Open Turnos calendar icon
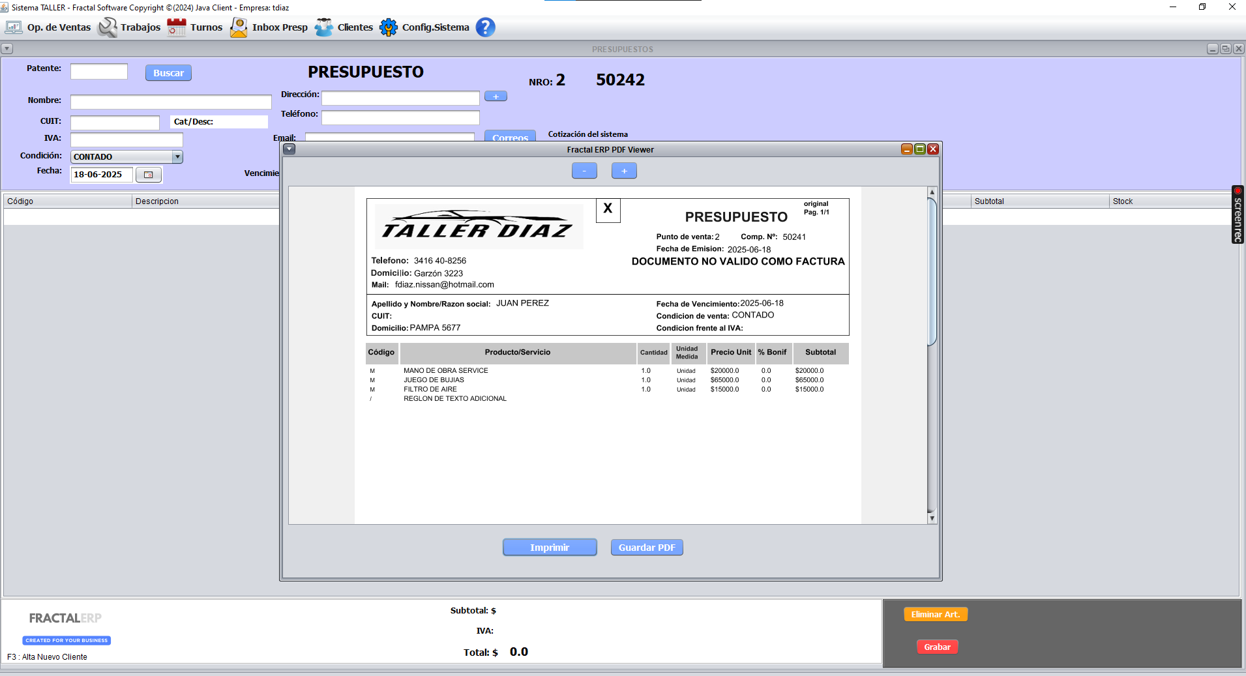This screenshot has width=1246, height=676. (177, 27)
